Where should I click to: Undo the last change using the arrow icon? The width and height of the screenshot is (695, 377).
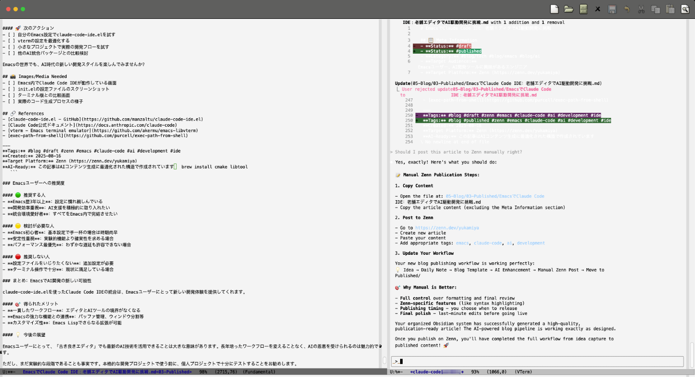coord(626,9)
